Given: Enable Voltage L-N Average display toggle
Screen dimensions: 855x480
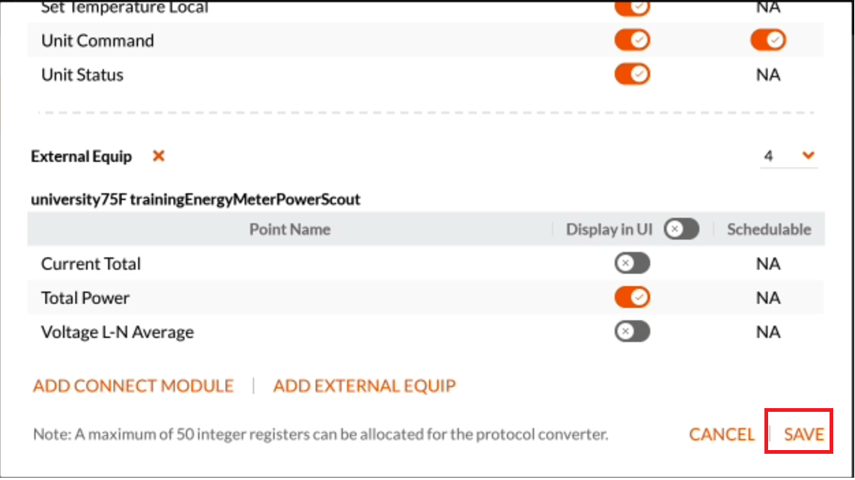Looking at the screenshot, I should point(632,332).
